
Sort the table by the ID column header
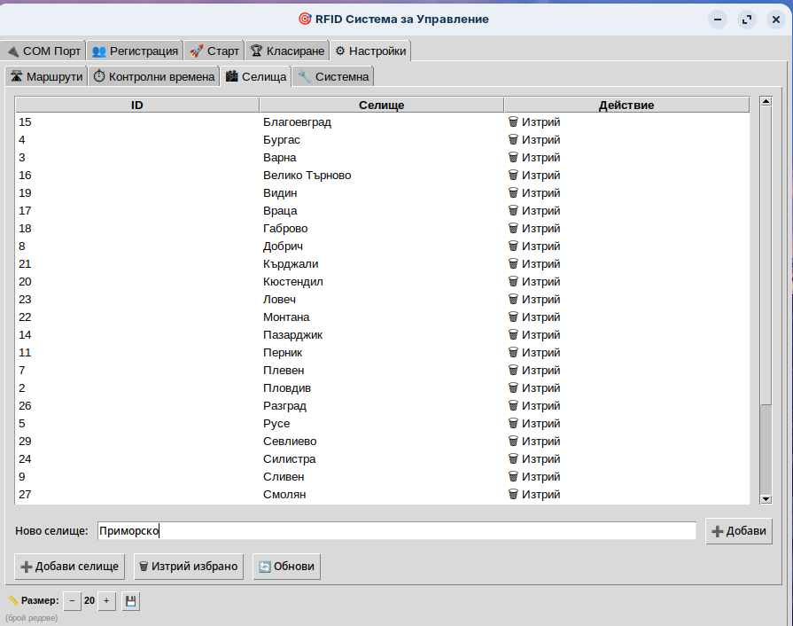pos(136,106)
